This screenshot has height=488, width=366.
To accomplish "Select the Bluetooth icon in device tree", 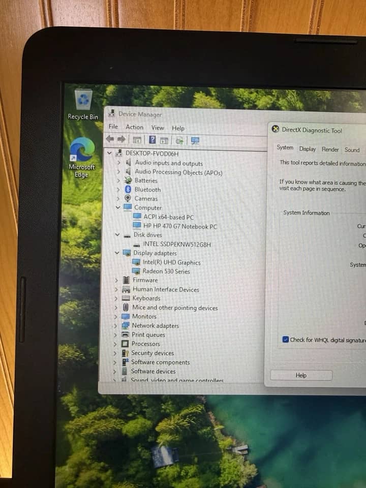I will (128, 189).
